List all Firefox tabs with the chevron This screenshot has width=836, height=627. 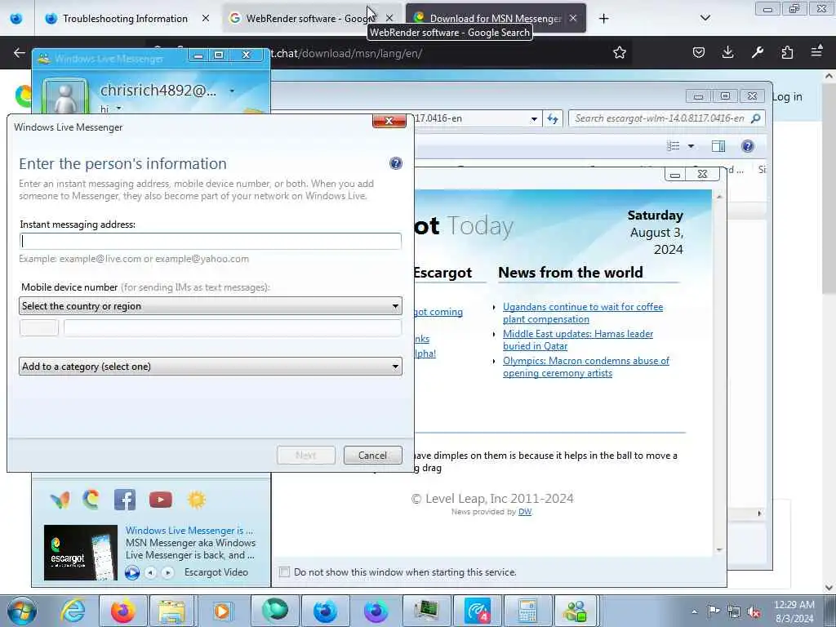coord(705,18)
